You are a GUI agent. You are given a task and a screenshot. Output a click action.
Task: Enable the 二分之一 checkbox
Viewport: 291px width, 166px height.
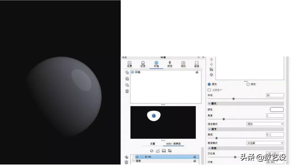pos(209,90)
